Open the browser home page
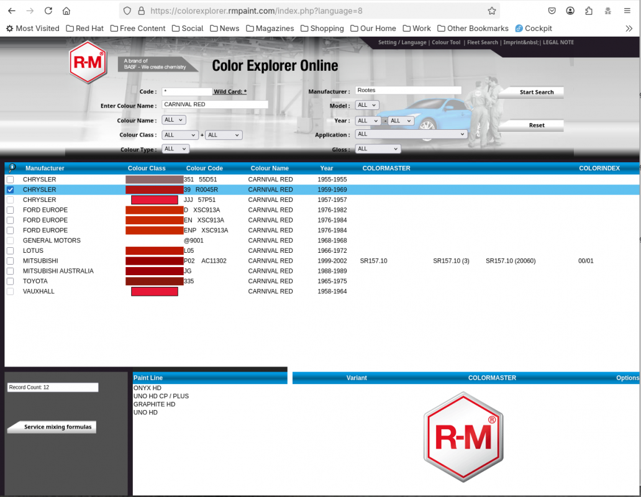The image size is (641, 497). (x=66, y=11)
